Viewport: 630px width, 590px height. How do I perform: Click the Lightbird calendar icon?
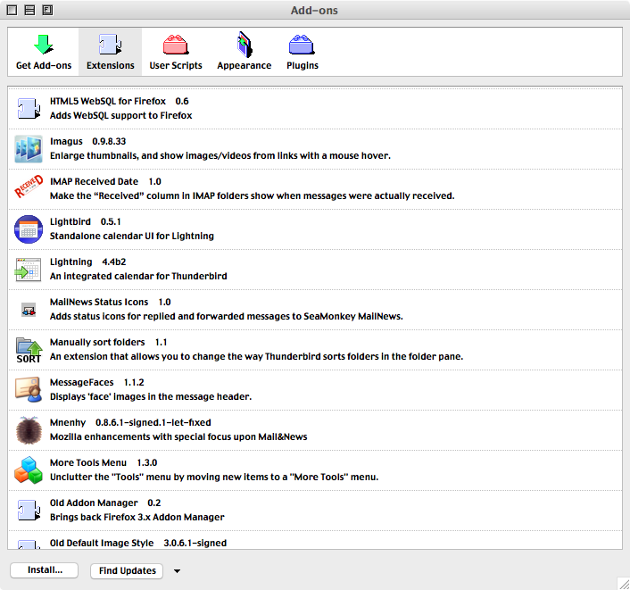pyautogui.click(x=29, y=229)
